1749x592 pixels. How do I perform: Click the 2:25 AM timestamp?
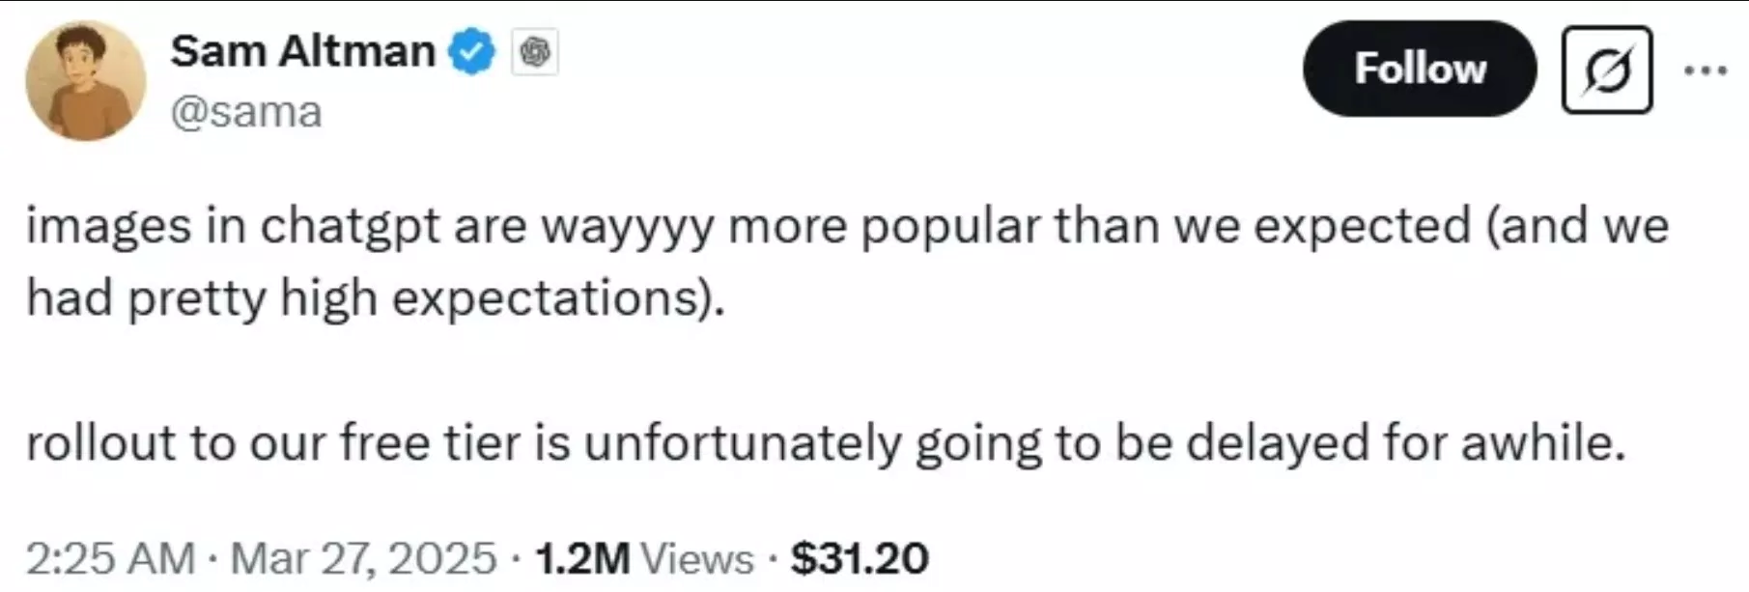pos(111,558)
